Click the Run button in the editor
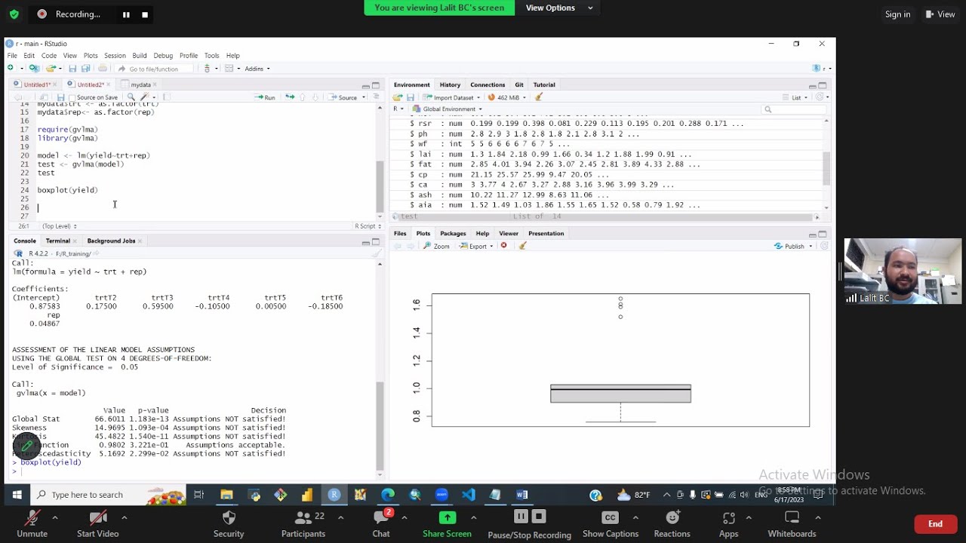The height and width of the screenshot is (543, 966). pyautogui.click(x=265, y=97)
